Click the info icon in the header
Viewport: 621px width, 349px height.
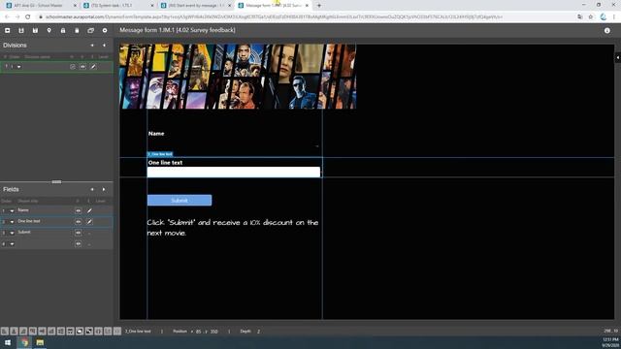click(607, 30)
